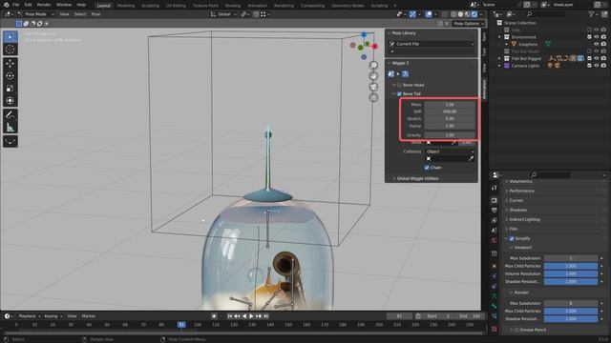The image size is (611, 343).
Task: Open the File menu
Action: [16, 5]
